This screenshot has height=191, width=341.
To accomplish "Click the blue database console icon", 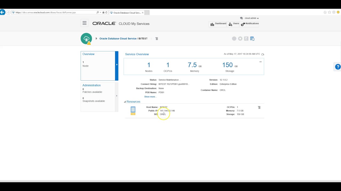I will (252, 38).
